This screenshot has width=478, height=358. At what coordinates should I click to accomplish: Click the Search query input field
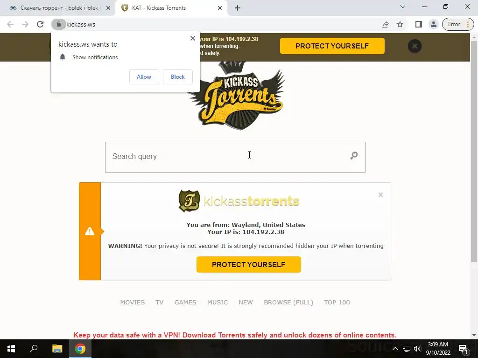[x=235, y=157]
